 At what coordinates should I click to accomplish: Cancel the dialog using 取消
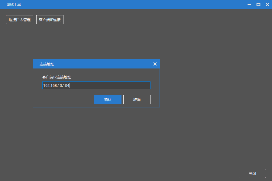137,100
